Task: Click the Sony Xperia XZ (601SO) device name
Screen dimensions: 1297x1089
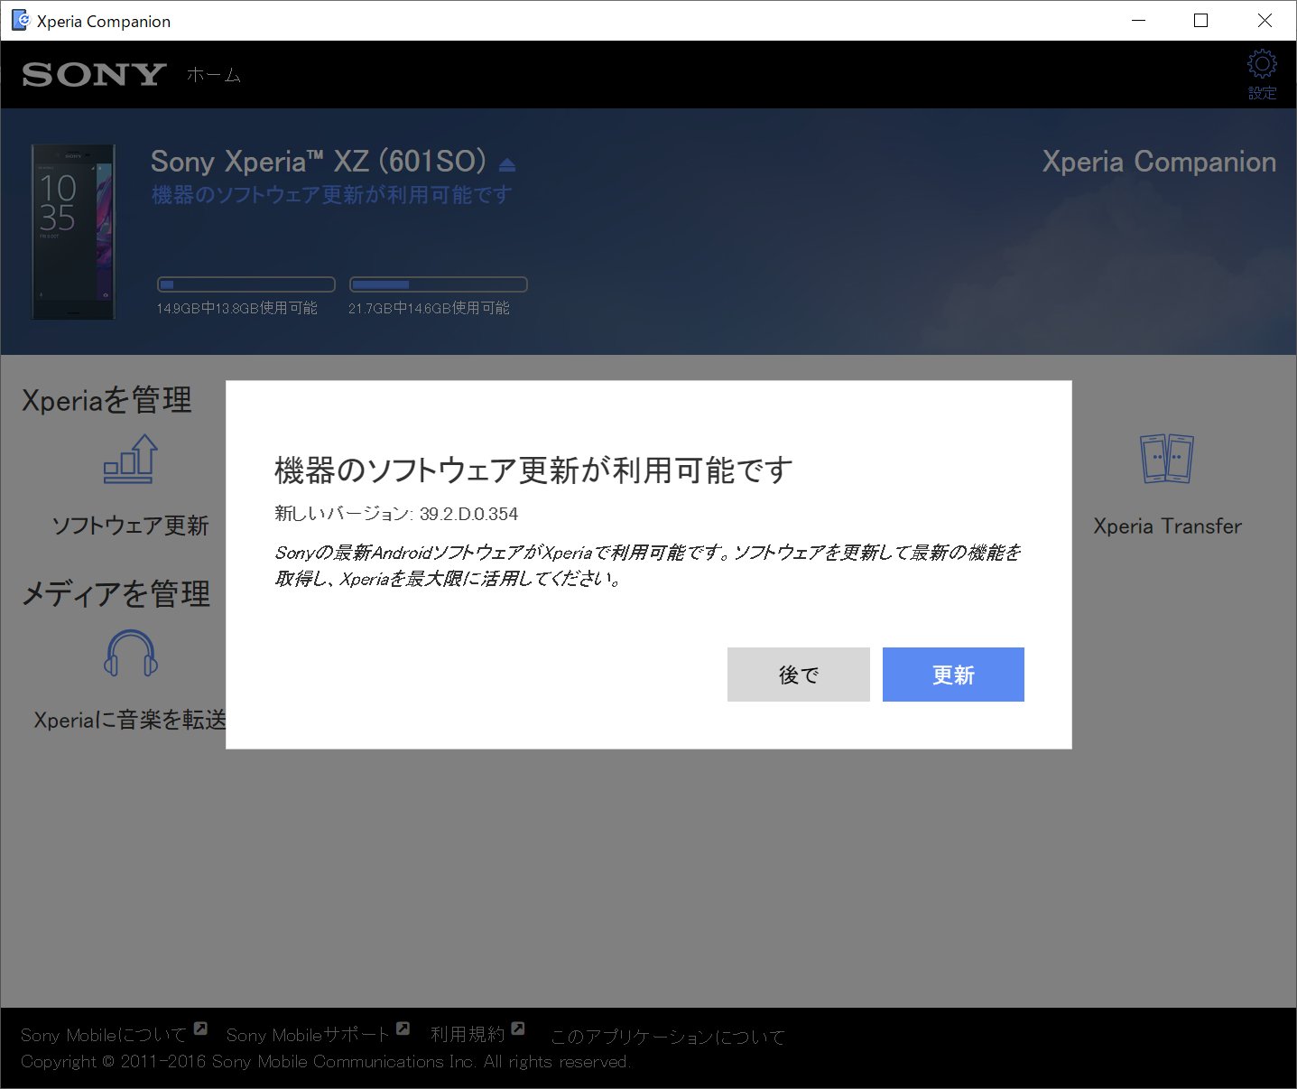Action: pos(318,162)
